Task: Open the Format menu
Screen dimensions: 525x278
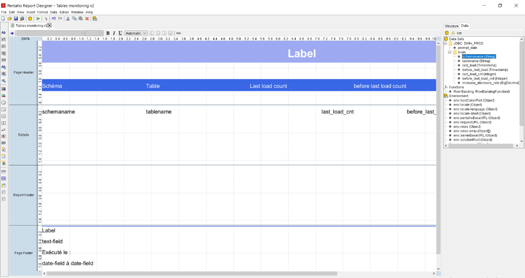Action: 42,12
